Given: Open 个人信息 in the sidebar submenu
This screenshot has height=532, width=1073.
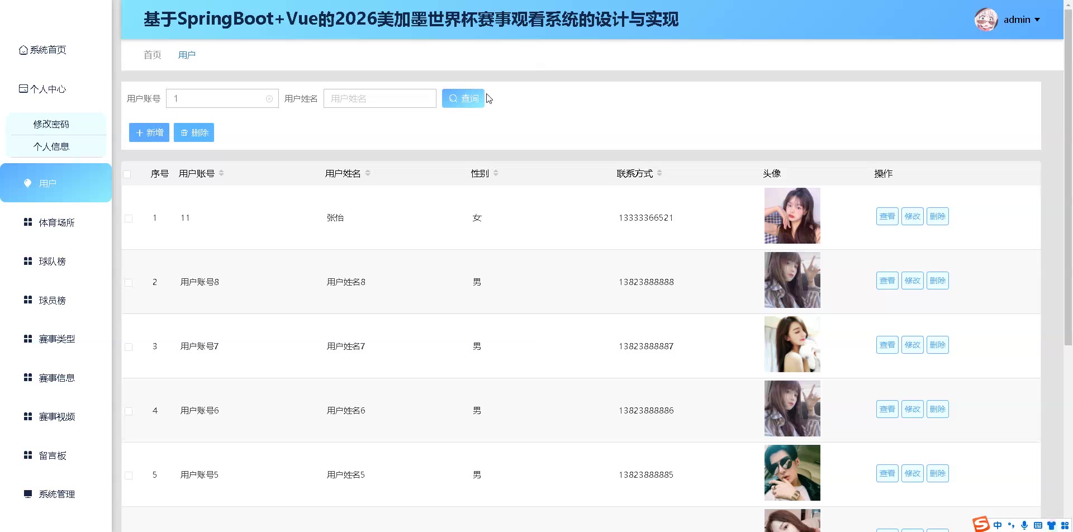Looking at the screenshot, I should [x=51, y=146].
